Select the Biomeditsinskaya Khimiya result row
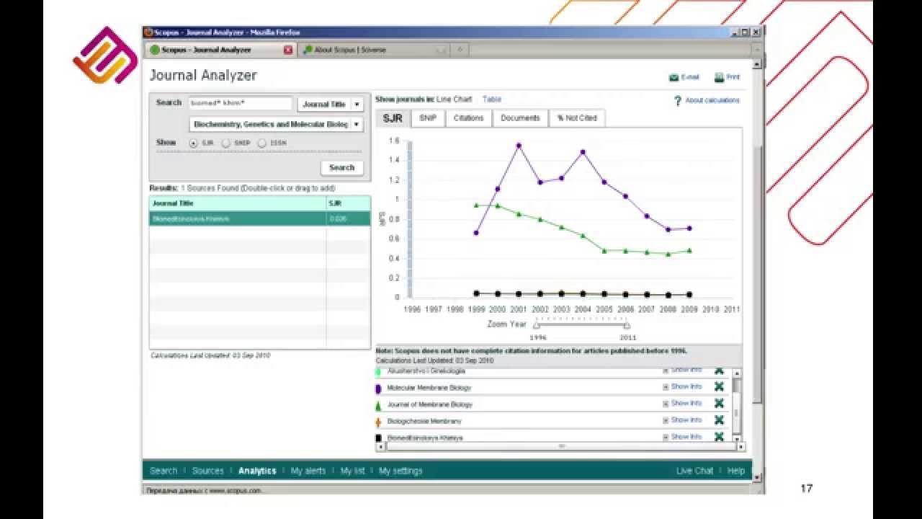The width and height of the screenshot is (922, 519). (x=260, y=218)
